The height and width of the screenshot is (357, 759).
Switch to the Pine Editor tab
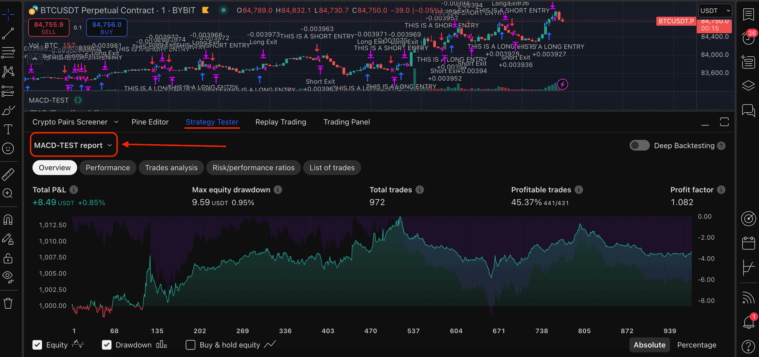tap(150, 122)
